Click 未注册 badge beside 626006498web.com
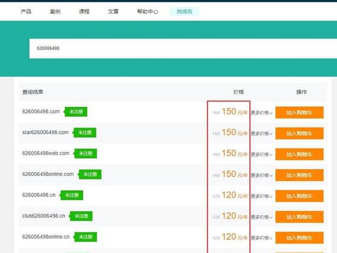The width and height of the screenshot is (337, 253). point(85,153)
